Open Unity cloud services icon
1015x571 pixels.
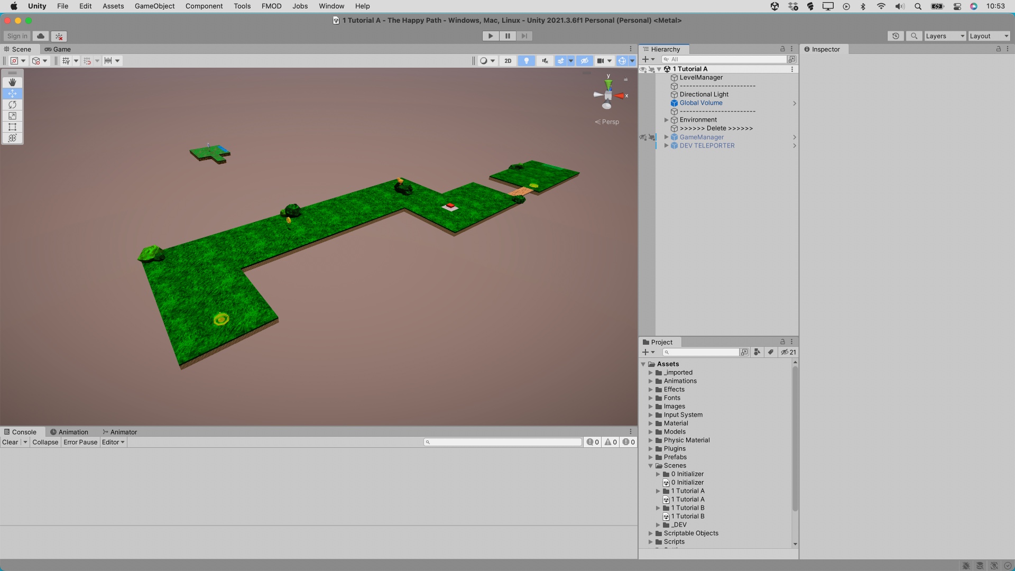(x=41, y=36)
